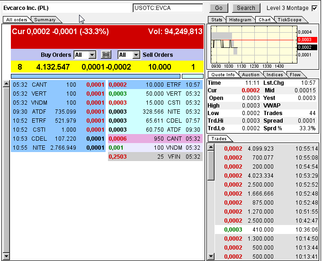This screenshot has width=322, height=261.
Task: Click the 4.132.547 total buy volume
Action: coord(53,67)
